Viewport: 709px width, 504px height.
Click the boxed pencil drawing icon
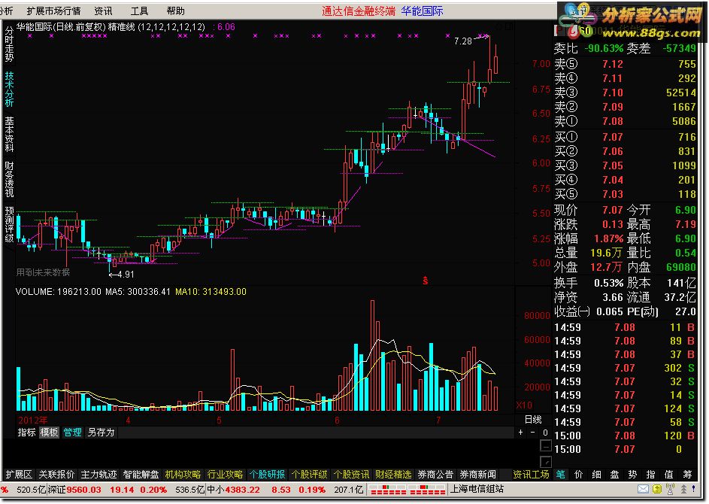tap(546, 462)
